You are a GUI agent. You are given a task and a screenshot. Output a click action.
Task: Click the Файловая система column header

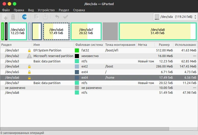(x=89, y=45)
